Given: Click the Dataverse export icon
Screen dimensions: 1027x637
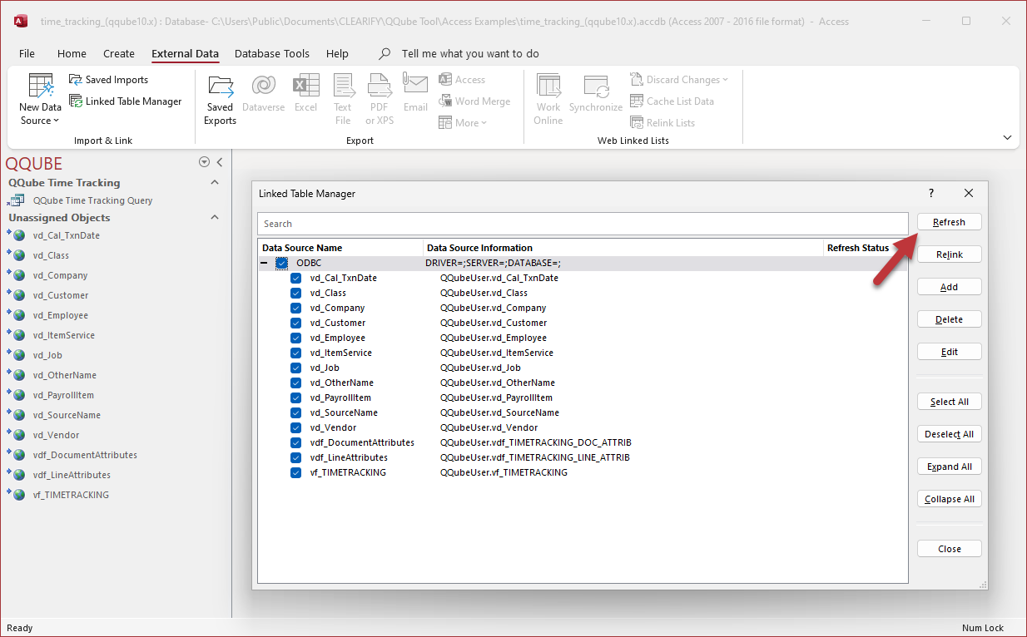Looking at the screenshot, I should point(264,85).
